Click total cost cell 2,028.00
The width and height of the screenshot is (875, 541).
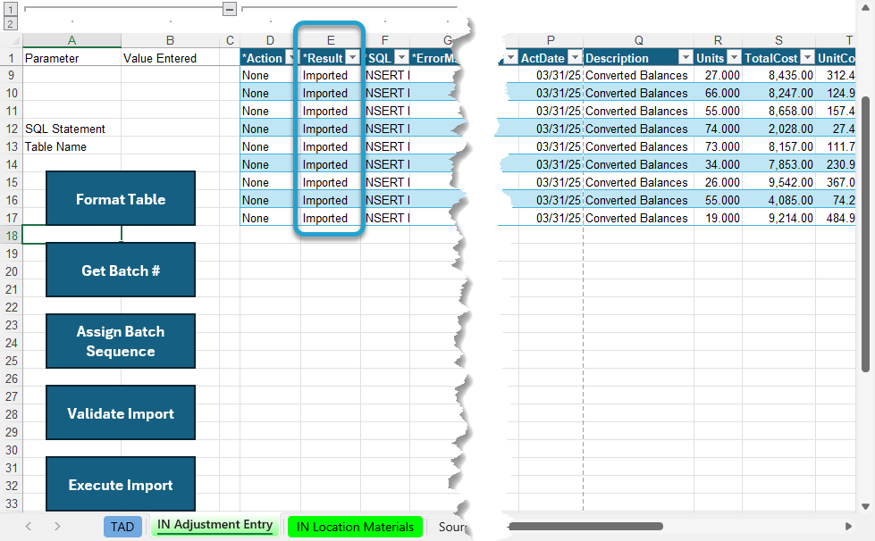(x=778, y=129)
